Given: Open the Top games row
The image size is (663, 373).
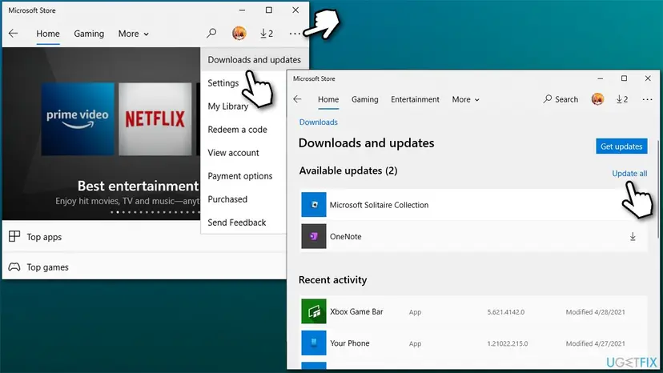Looking at the screenshot, I should pos(144,267).
